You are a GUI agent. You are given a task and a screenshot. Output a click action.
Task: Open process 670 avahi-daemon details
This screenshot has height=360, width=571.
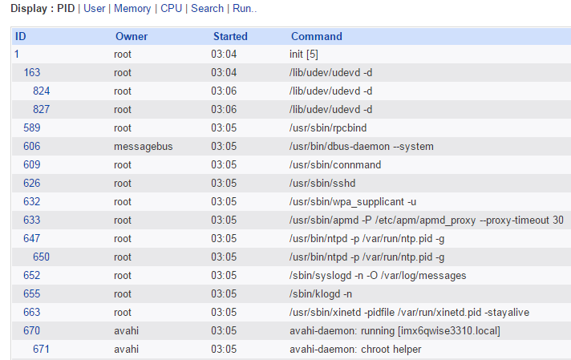pos(32,330)
